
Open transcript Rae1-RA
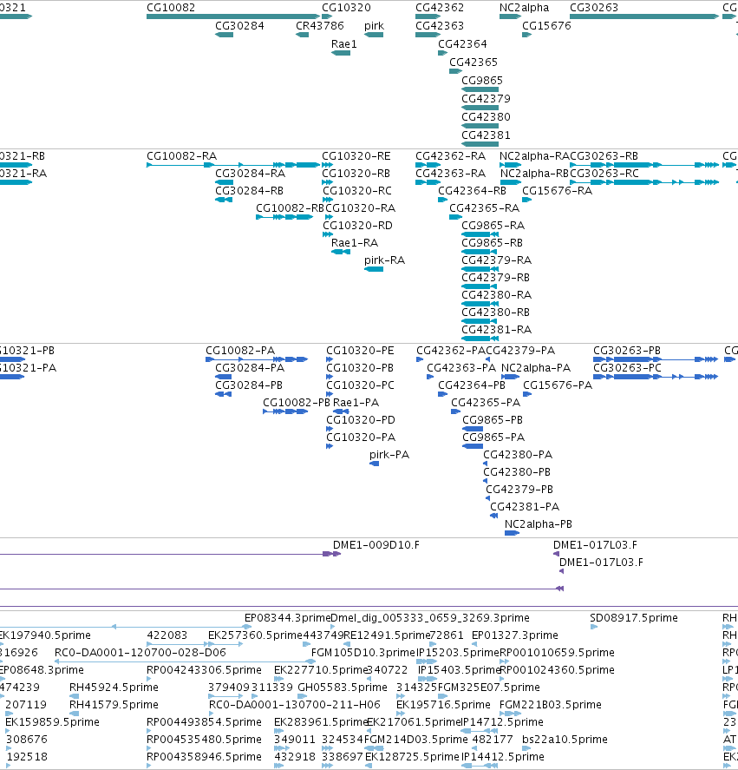(355, 243)
